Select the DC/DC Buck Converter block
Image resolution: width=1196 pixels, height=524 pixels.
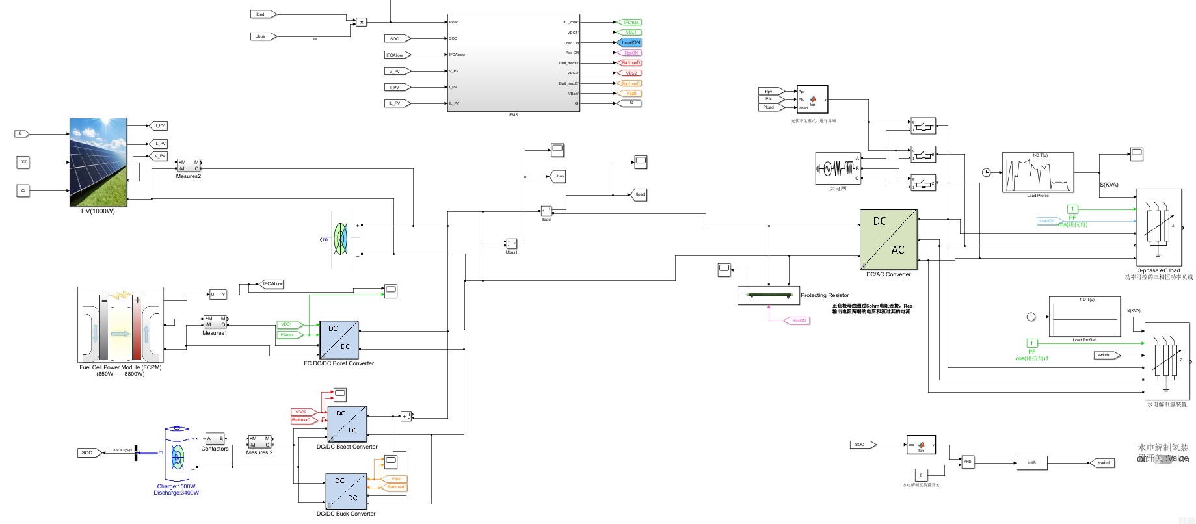[346, 491]
